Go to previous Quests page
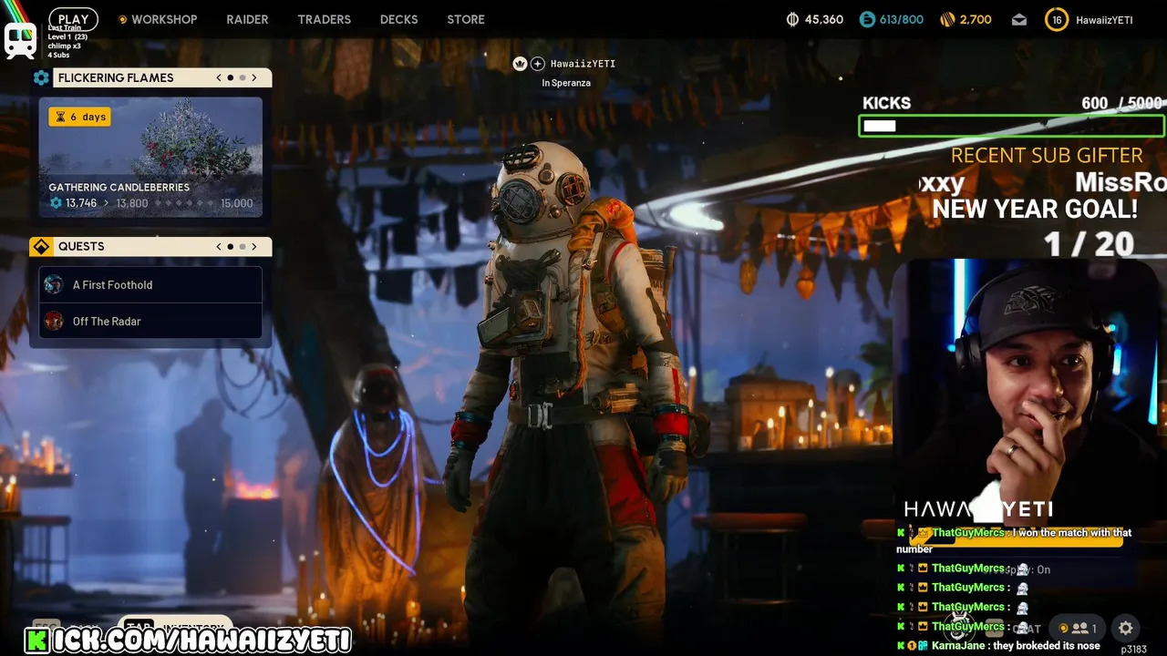Viewport: 1167px width, 656px height. click(x=219, y=246)
